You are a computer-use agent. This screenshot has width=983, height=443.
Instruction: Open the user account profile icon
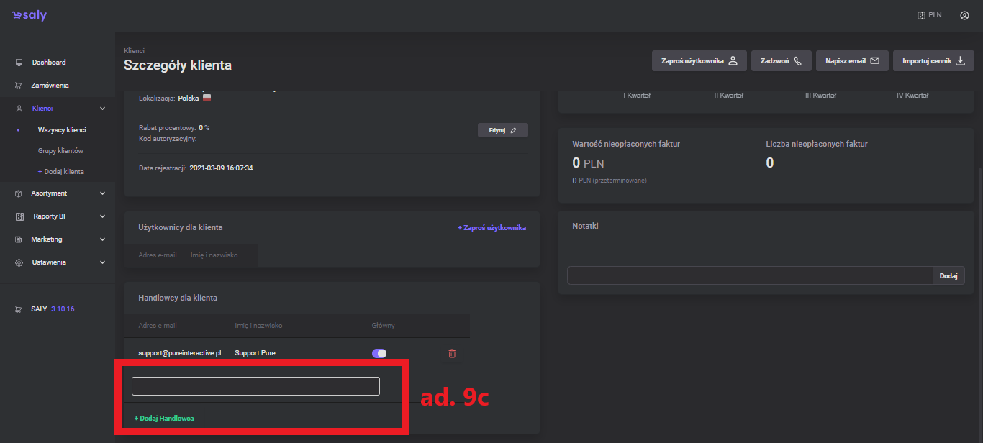964,15
